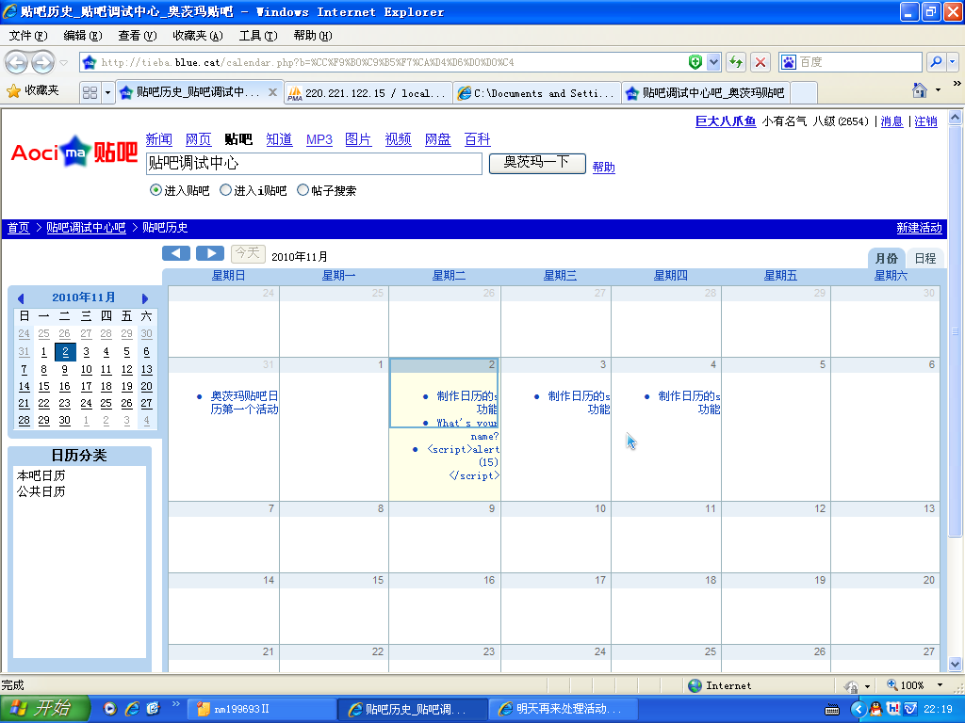Go back with the browser Back arrow
The image size is (965, 723).
point(17,62)
